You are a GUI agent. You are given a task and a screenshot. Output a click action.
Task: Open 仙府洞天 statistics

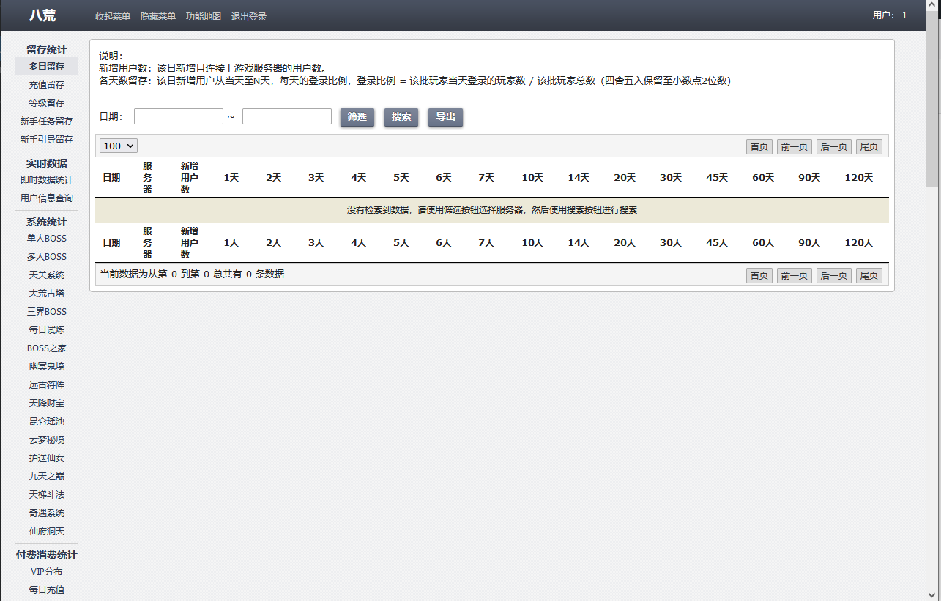(47, 531)
